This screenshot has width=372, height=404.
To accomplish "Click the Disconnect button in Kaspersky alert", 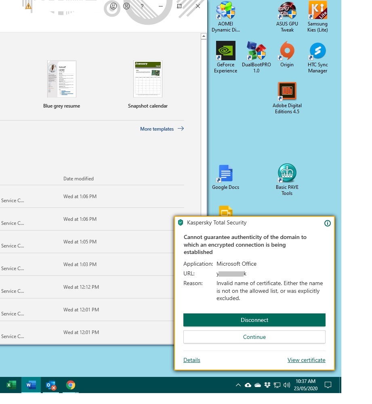I will tap(254, 320).
